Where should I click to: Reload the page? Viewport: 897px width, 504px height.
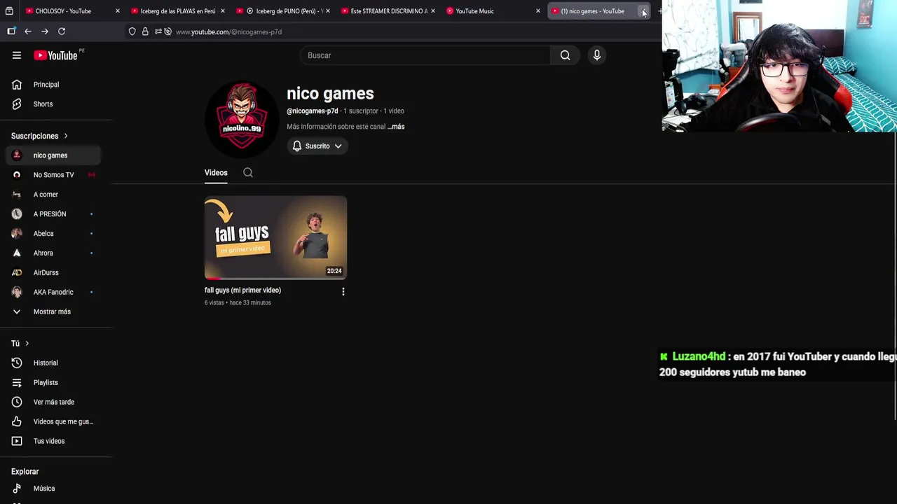point(62,31)
